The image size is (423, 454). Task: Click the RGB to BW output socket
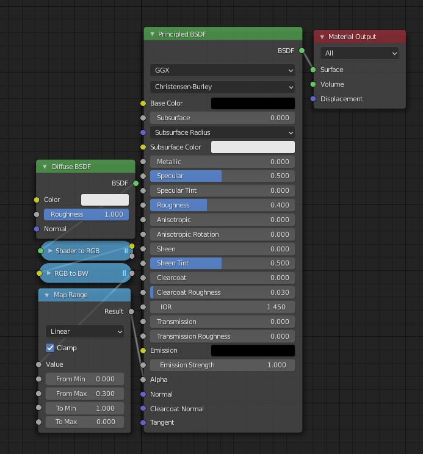(x=132, y=273)
